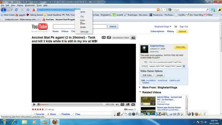The image size is (222, 125).
Task: Toggle HQ video quality
Action: 122,105
